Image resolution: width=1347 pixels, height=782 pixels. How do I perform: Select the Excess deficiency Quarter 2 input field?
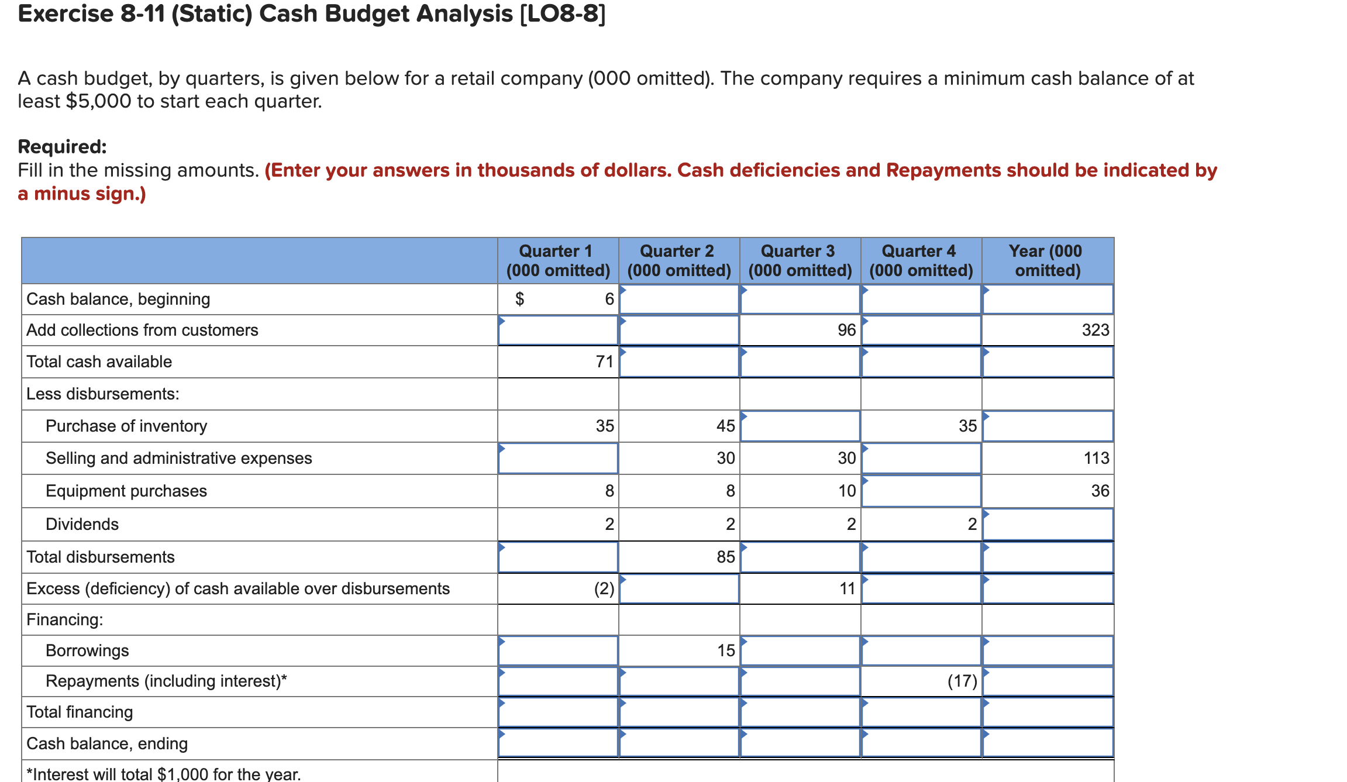(678, 589)
